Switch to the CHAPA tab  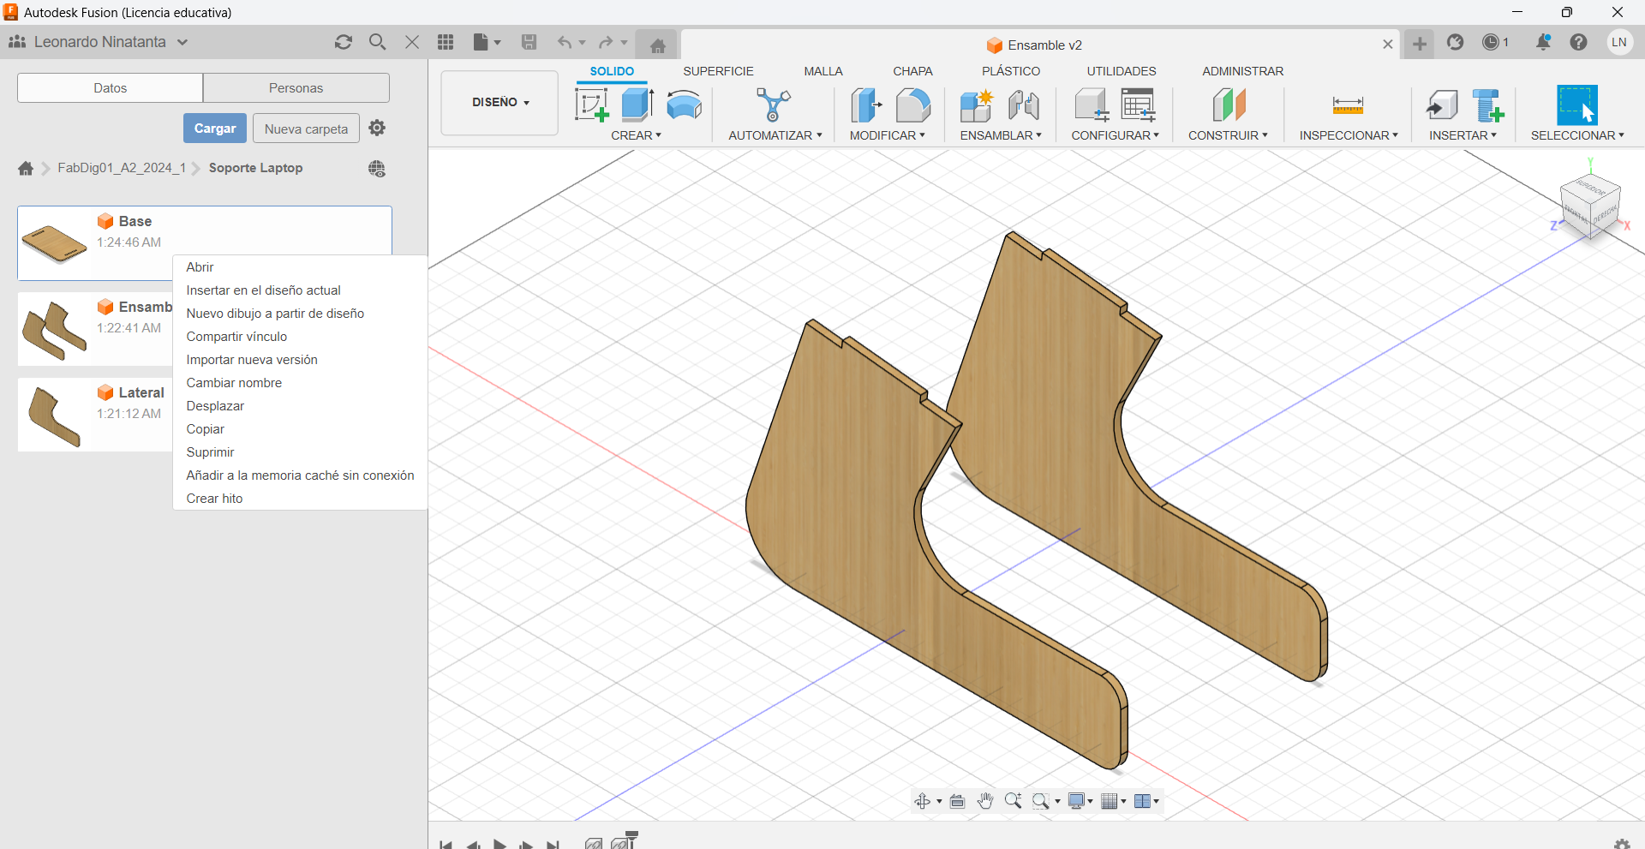coord(912,71)
